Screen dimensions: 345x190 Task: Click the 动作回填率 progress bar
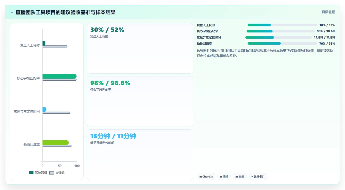coord(282,43)
